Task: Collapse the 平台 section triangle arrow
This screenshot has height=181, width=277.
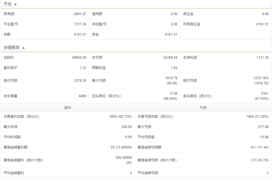Action: click(16, 4)
